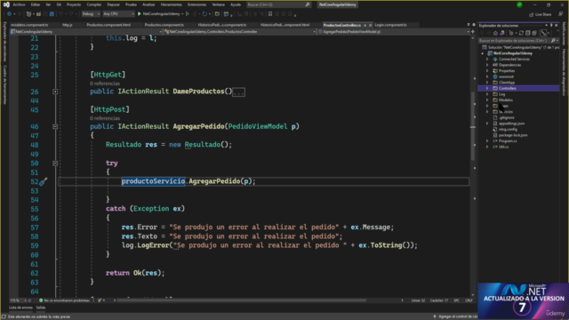Switch to the Productos.component.html tab
The height and width of the screenshot is (320, 569).
point(108,25)
